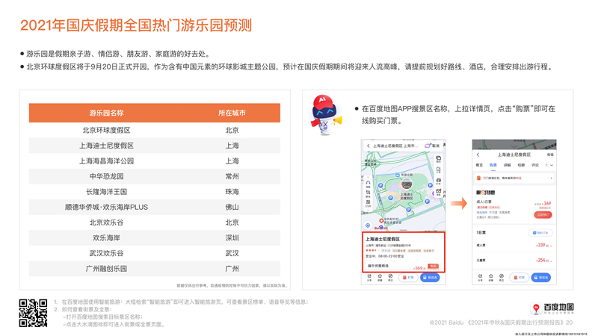The image size is (598, 336).
Task: Tap nearby icon in left phone bottom bar
Action: pyautogui.click(x=390, y=277)
